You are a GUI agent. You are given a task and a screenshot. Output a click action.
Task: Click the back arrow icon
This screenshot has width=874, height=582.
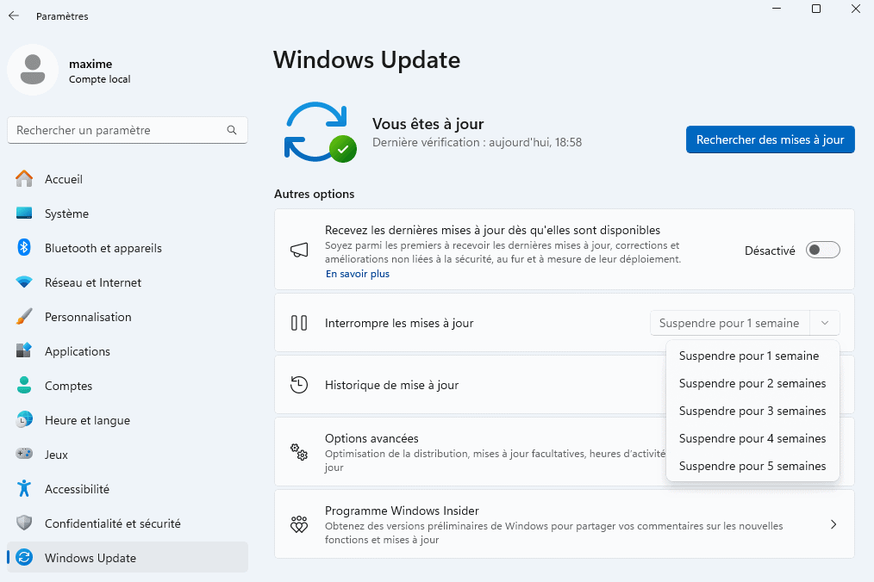pos(14,15)
